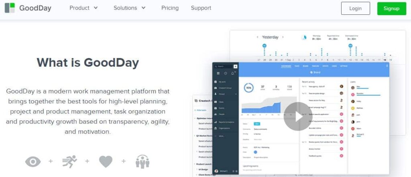Expand the chevron next to Product
This screenshot has width=411, height=177.
(x=96, y=8)
